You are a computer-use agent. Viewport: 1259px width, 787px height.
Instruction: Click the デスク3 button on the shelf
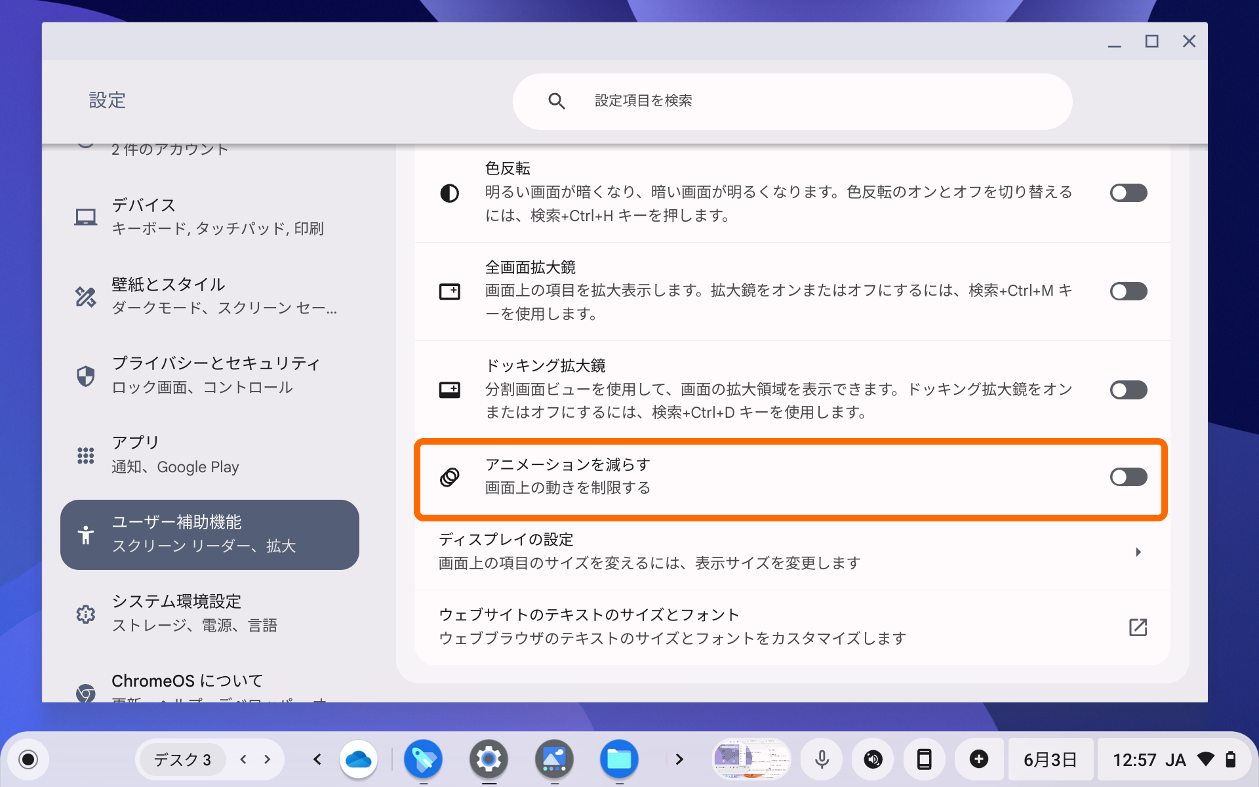point(182,759)
